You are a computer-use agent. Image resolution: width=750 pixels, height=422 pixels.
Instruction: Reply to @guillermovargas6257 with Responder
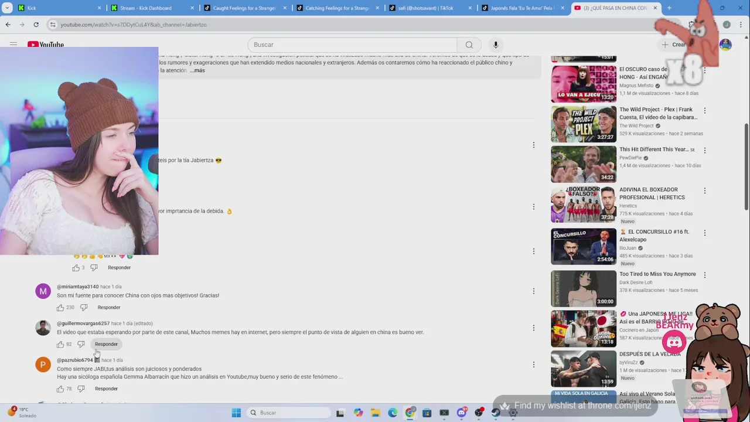(x=106, y=344)
